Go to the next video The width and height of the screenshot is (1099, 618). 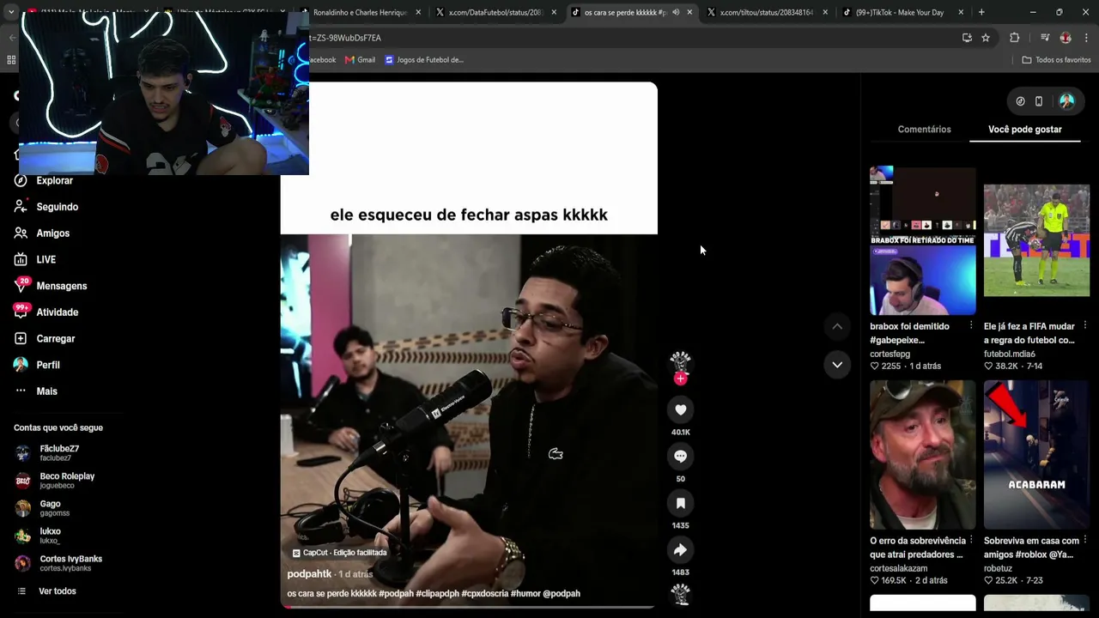coord(837,365)
